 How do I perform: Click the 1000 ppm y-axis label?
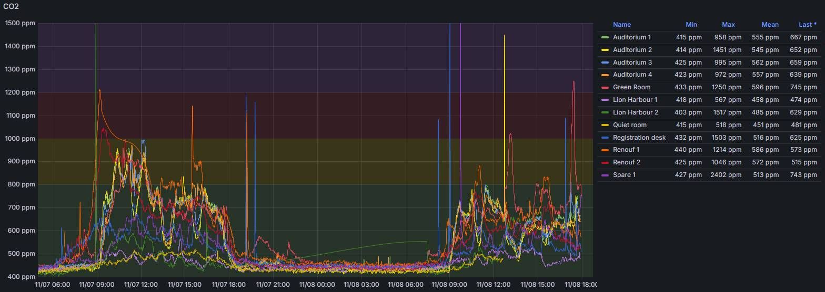point(20,139)
